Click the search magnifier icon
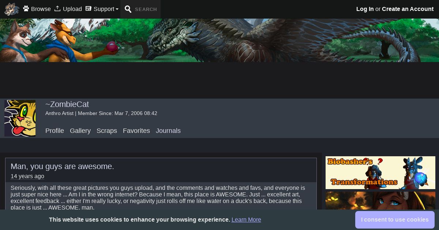The width and height of the screenshot is (439, 230). coord(128,9)
